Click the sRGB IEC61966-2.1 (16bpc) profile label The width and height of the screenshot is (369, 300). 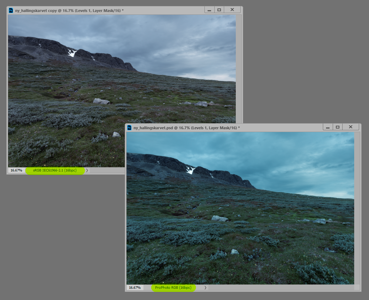(x=55, y=170)
